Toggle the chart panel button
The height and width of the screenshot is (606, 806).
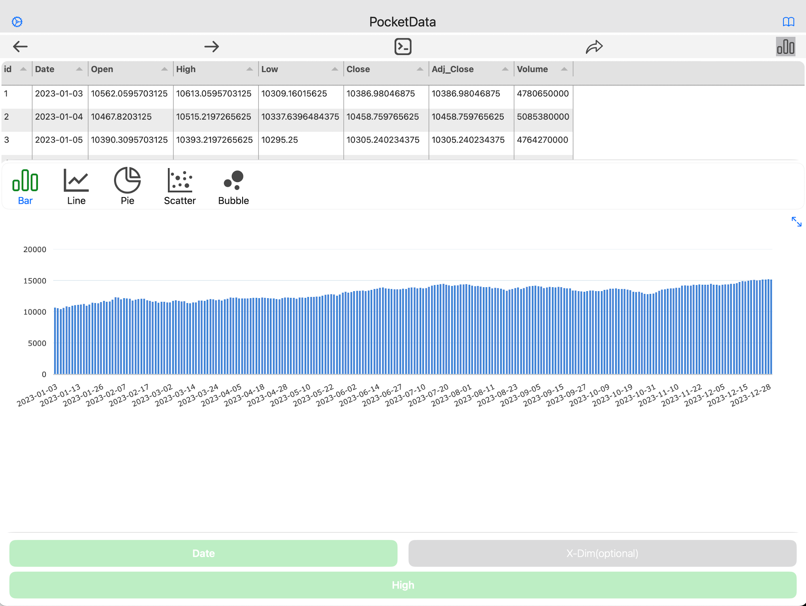tap(785, 47)
